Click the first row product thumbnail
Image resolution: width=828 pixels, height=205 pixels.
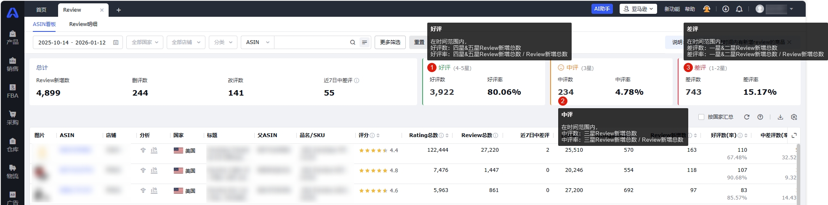(x=42, y=152)
